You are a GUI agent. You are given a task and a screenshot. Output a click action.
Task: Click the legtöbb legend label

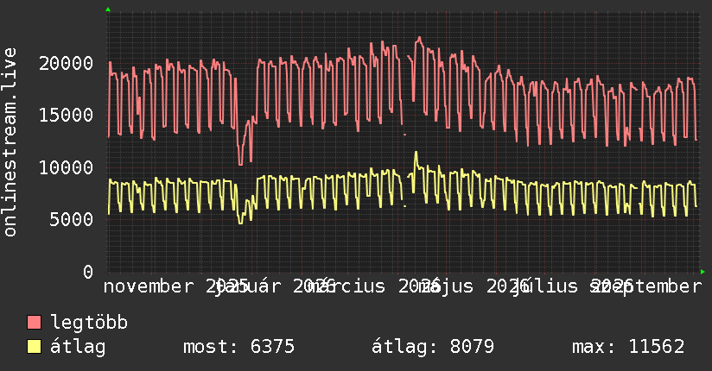point(89,323)
